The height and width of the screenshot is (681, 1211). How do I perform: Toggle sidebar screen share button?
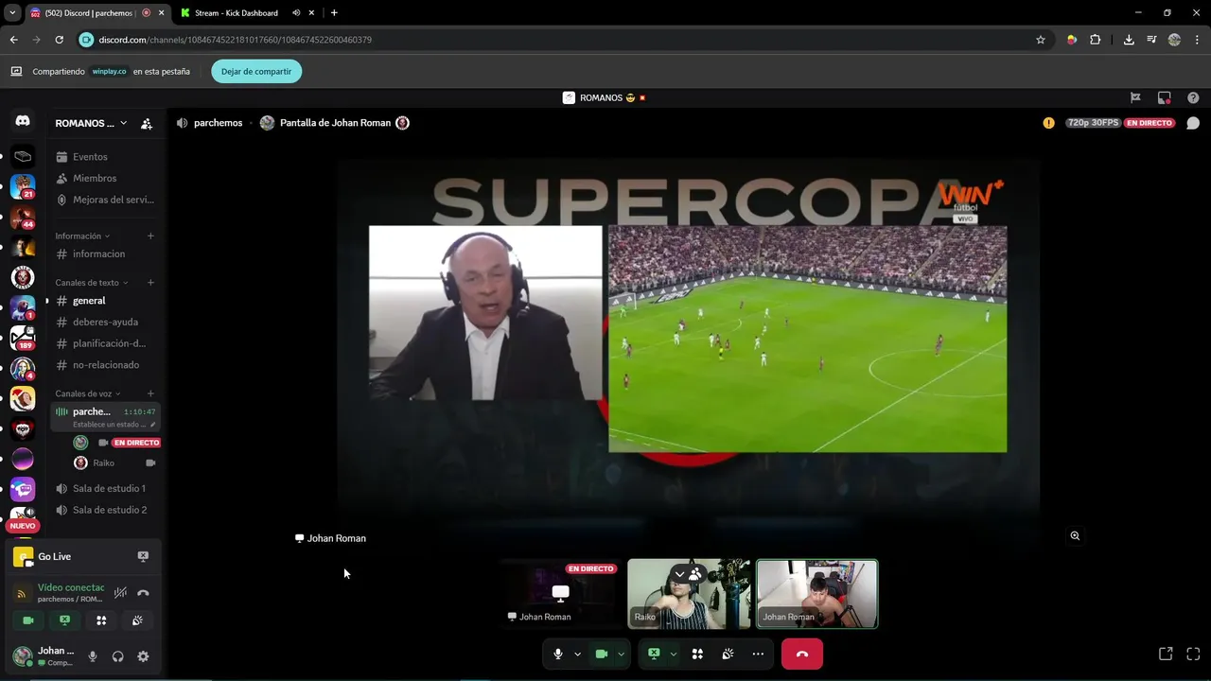click(x=64, y=620)
